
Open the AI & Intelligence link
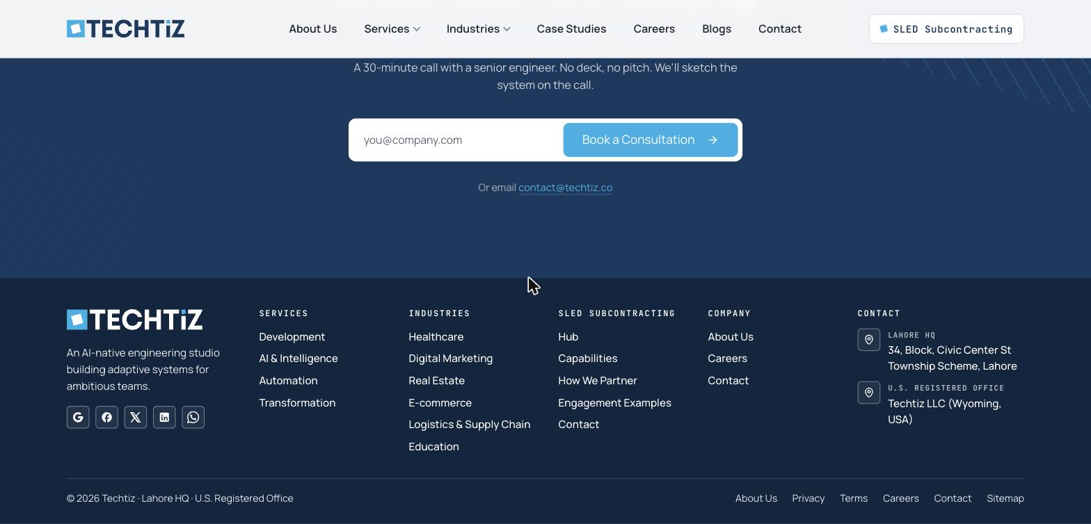[x=298, y=359]
